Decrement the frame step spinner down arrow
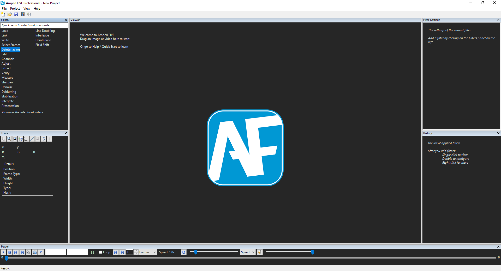Viewport: 501px width, 271px height. (x=136, y=254)
